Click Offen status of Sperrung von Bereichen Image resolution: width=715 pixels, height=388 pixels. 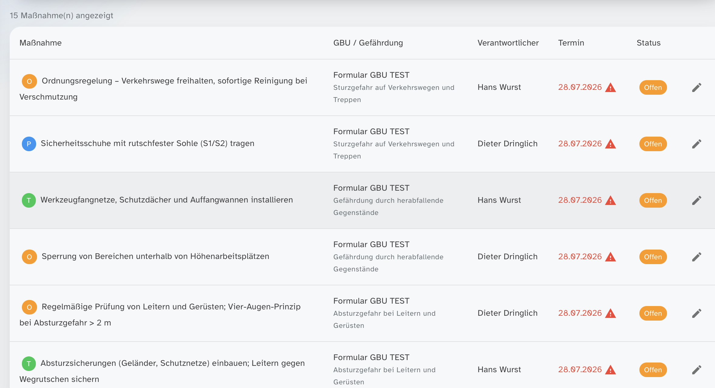click(x=653, y=257)
